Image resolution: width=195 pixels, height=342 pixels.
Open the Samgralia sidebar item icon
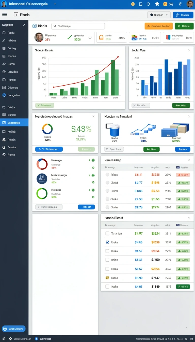click(x=4, y=95)
